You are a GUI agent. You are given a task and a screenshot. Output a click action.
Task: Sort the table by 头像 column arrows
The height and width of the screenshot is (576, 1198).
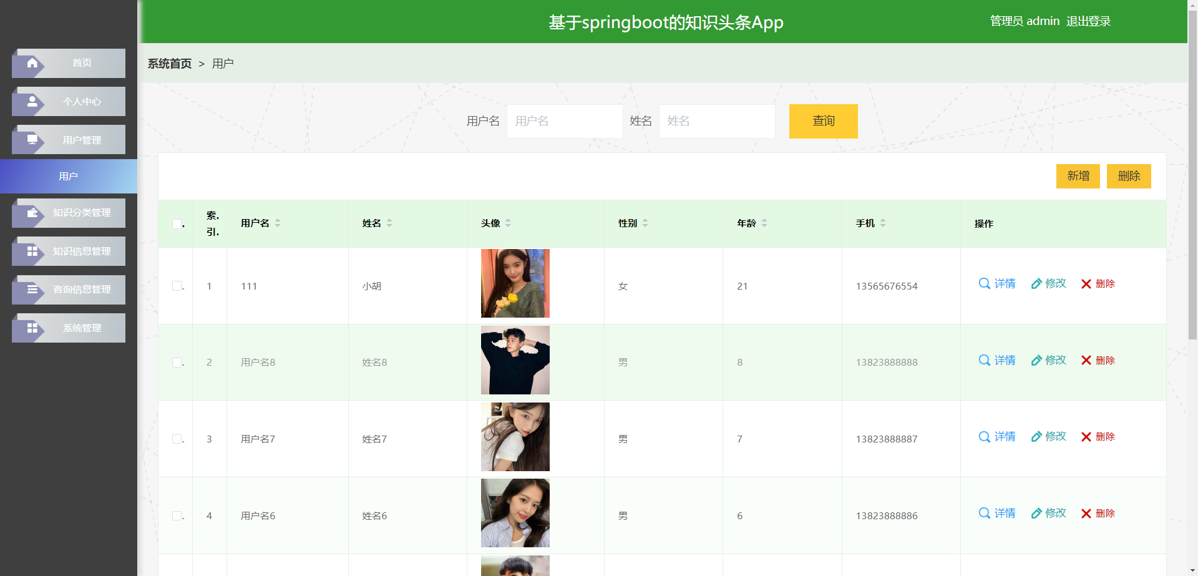(x=508, y=223)
